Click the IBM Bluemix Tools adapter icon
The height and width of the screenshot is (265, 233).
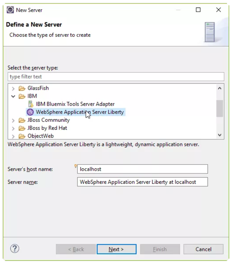pos(30,104)
